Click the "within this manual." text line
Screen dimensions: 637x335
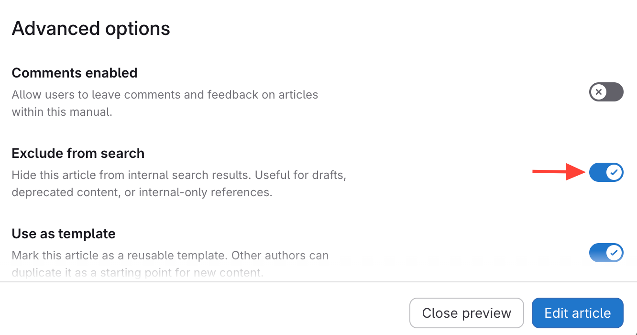[x=62, y=112]
